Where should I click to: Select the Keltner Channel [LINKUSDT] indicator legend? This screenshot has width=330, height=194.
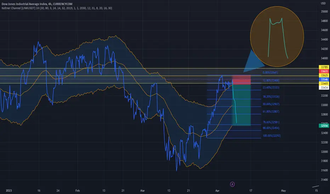click(57, 8)
